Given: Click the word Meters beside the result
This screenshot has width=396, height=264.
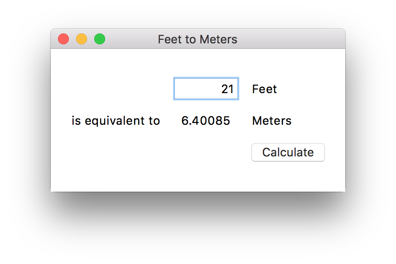Looking at the screenshot, I should (x=272, y=121).
